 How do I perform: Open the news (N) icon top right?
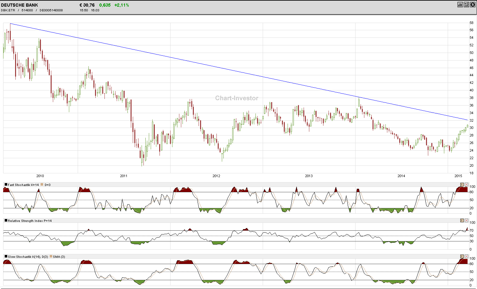(466, 4)
